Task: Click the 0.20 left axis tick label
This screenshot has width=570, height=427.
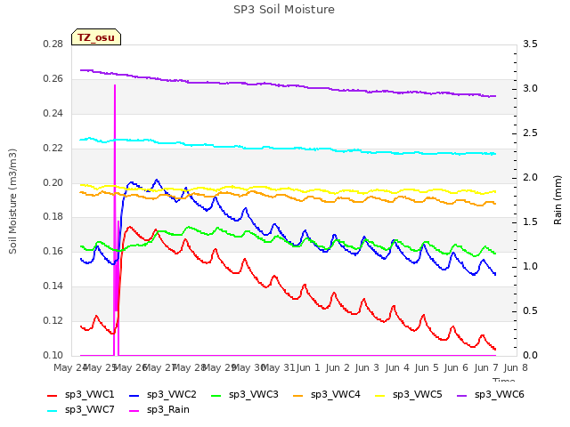Action: point(53,182)
